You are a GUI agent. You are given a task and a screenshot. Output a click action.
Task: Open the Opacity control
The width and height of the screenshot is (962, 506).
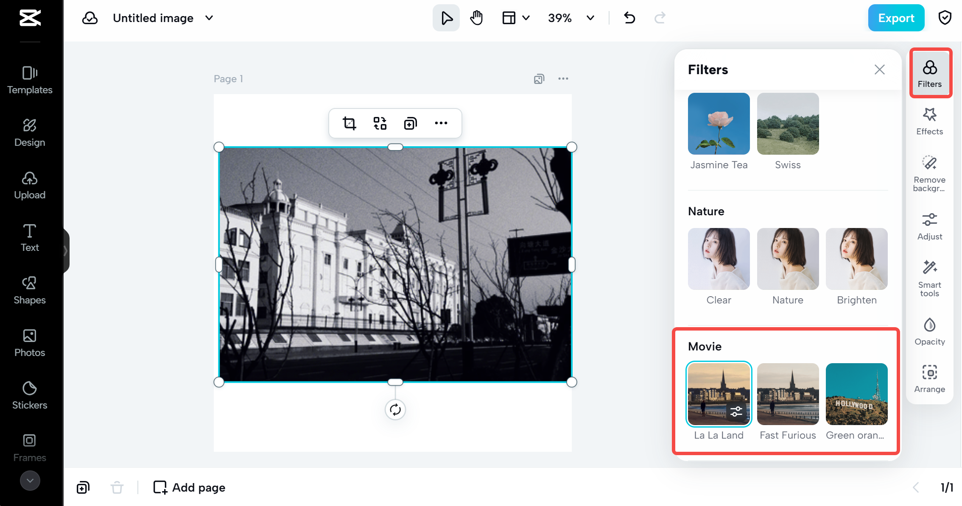[x=929, y=331]
